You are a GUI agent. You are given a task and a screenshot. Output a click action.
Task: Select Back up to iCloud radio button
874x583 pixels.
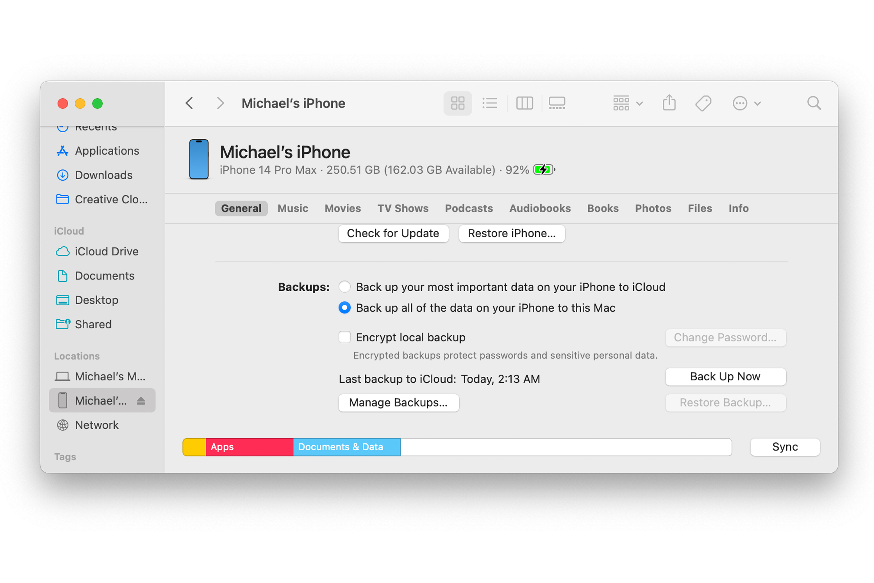pyautogui.click(x=344, y=287)
